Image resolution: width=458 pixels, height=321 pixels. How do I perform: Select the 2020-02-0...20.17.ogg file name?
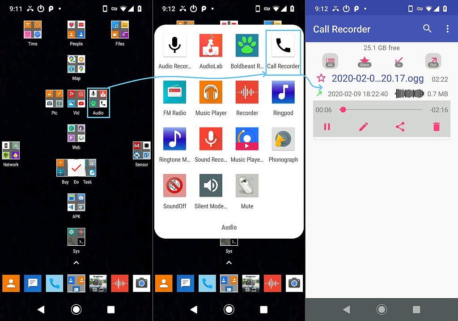pyautogui.click(x=377, y=78)
